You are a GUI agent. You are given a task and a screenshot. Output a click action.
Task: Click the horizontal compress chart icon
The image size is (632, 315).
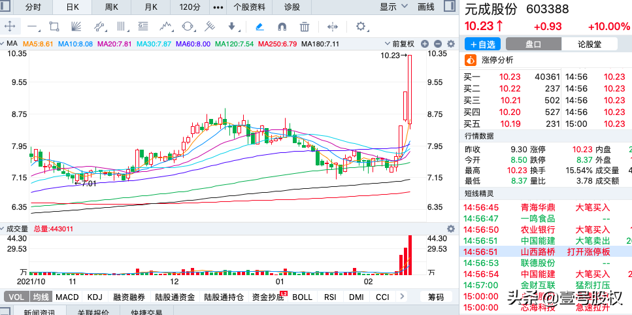(x=333, y=27)
